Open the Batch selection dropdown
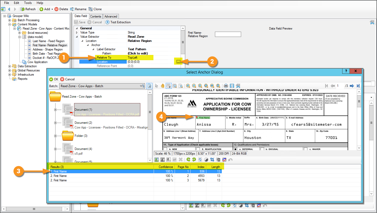 pyautogui.click(x=142, y=86)
